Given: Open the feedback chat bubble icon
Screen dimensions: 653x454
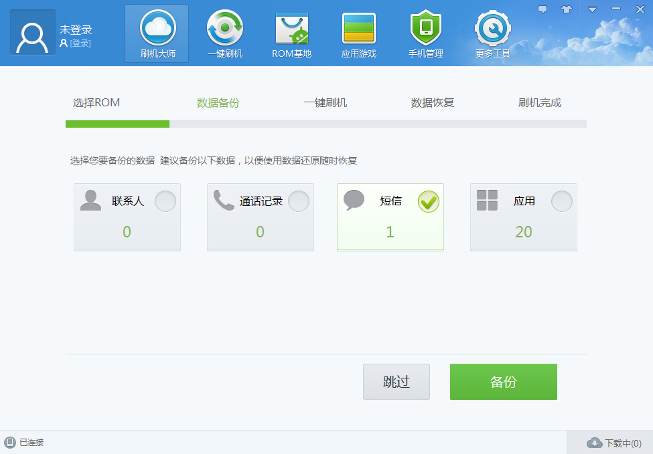Looking at the screenshot, I should (x=543, y=8).
